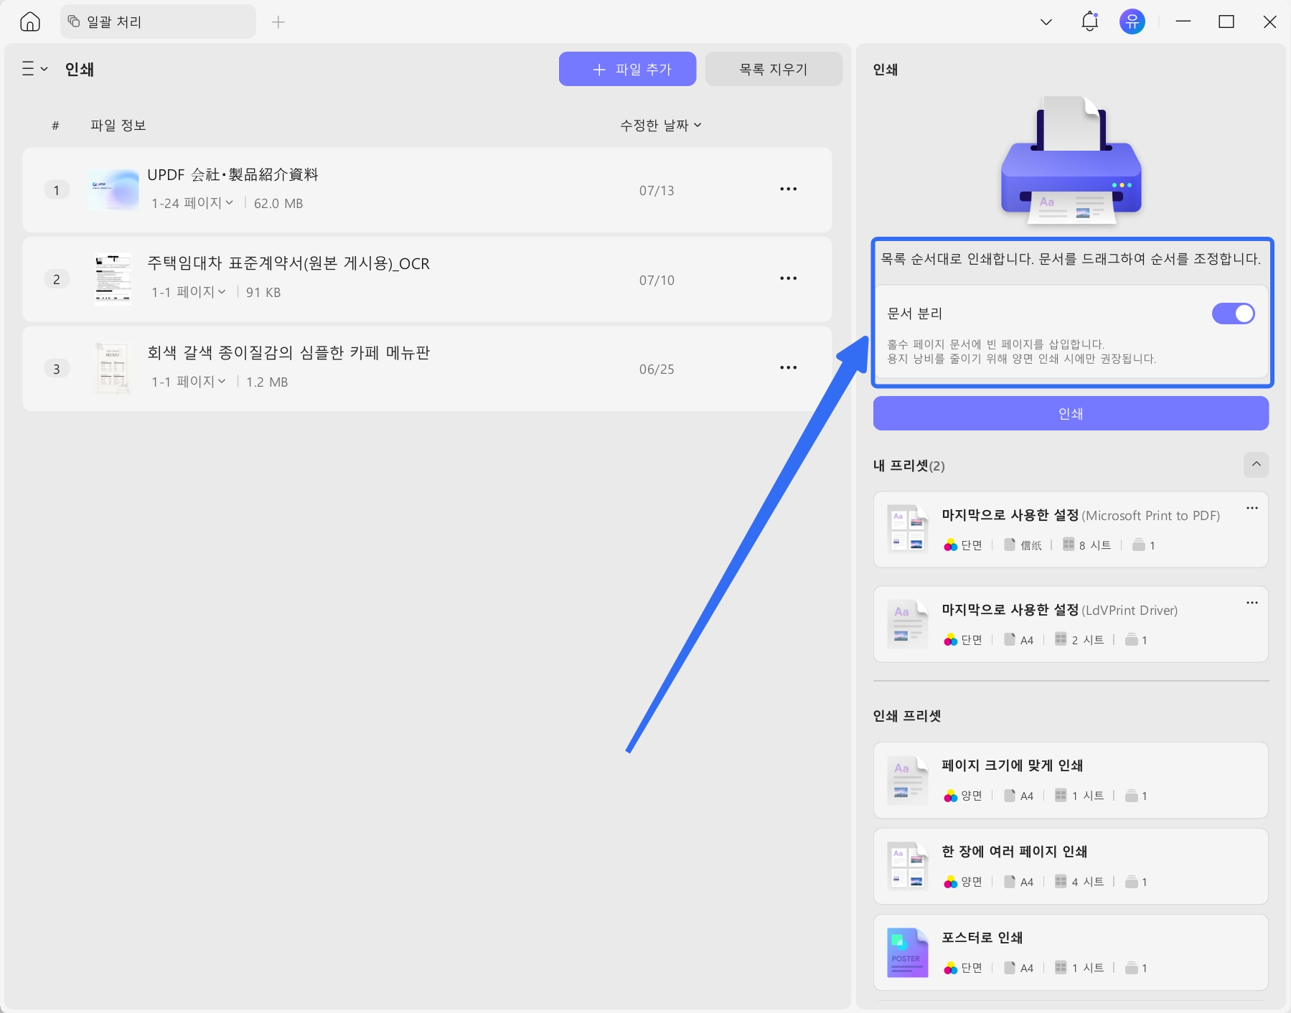1291x1013 pixels.
Task: Minimize the UPDF window
Action: tap(1183, 22)
